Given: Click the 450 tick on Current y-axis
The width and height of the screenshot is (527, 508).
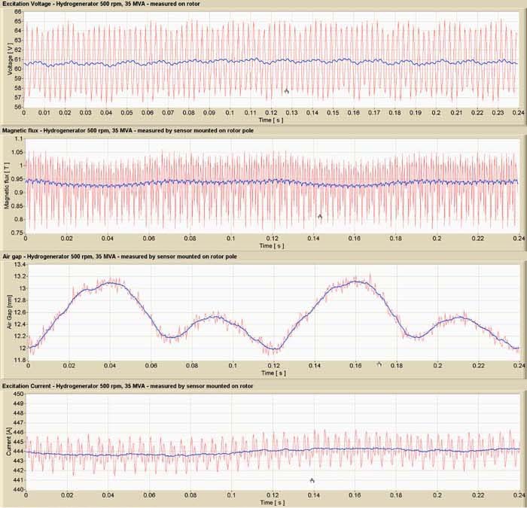Looking at the screenshot, I should pyautogui.click(x=17, y=394).
